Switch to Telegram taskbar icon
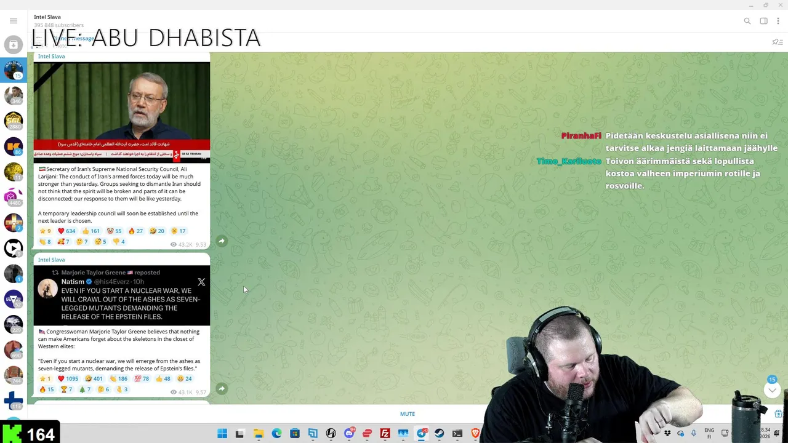Viewport: 788px width, 443px height. (x=422, y=434)
